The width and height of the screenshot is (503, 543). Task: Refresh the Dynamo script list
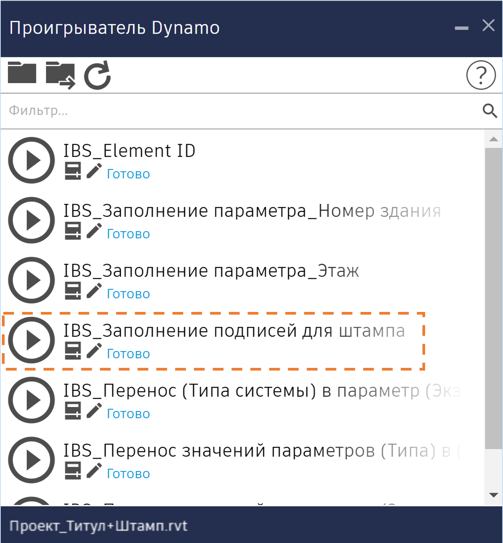click(97, 75)
